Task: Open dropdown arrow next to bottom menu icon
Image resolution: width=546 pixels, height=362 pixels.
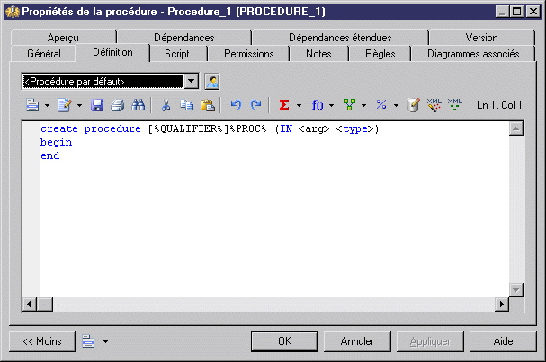Action: [105, 341]
